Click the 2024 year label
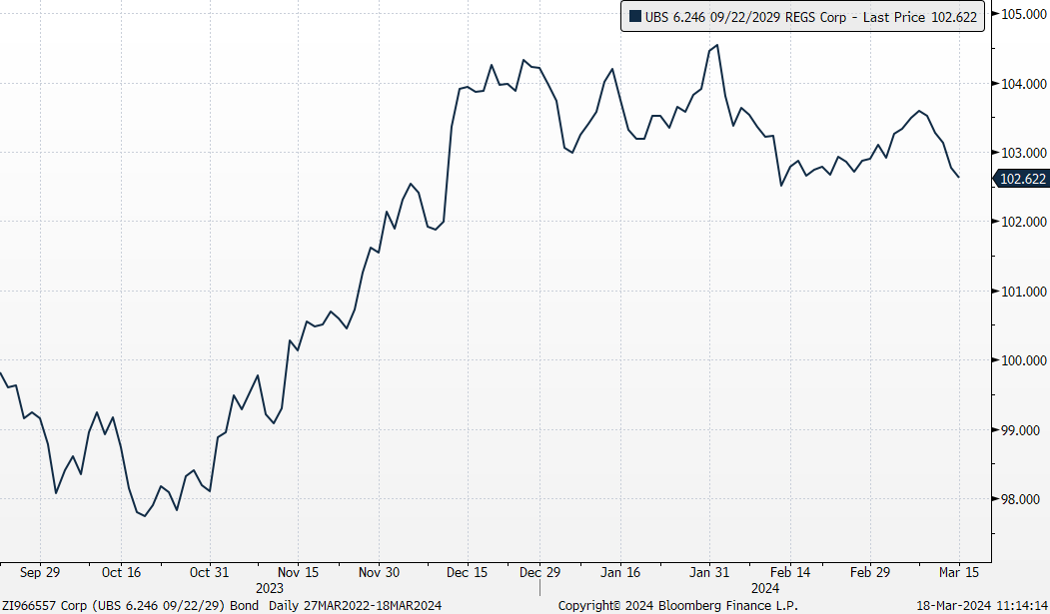Viewport: 1050px width, 614px height. [764, 589]
